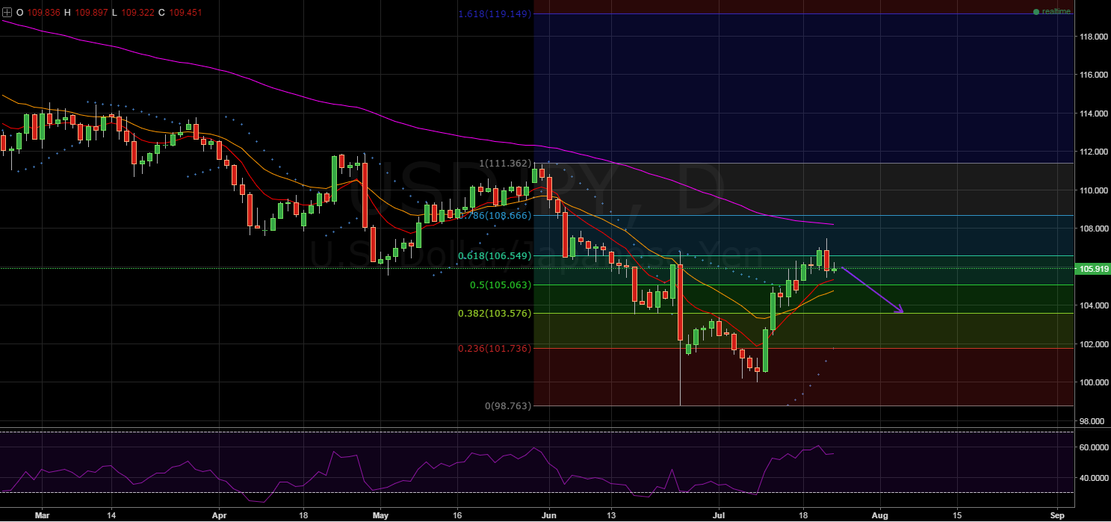Click the 15 date label after Aug
1111x522 pixels.
(957, 515)
